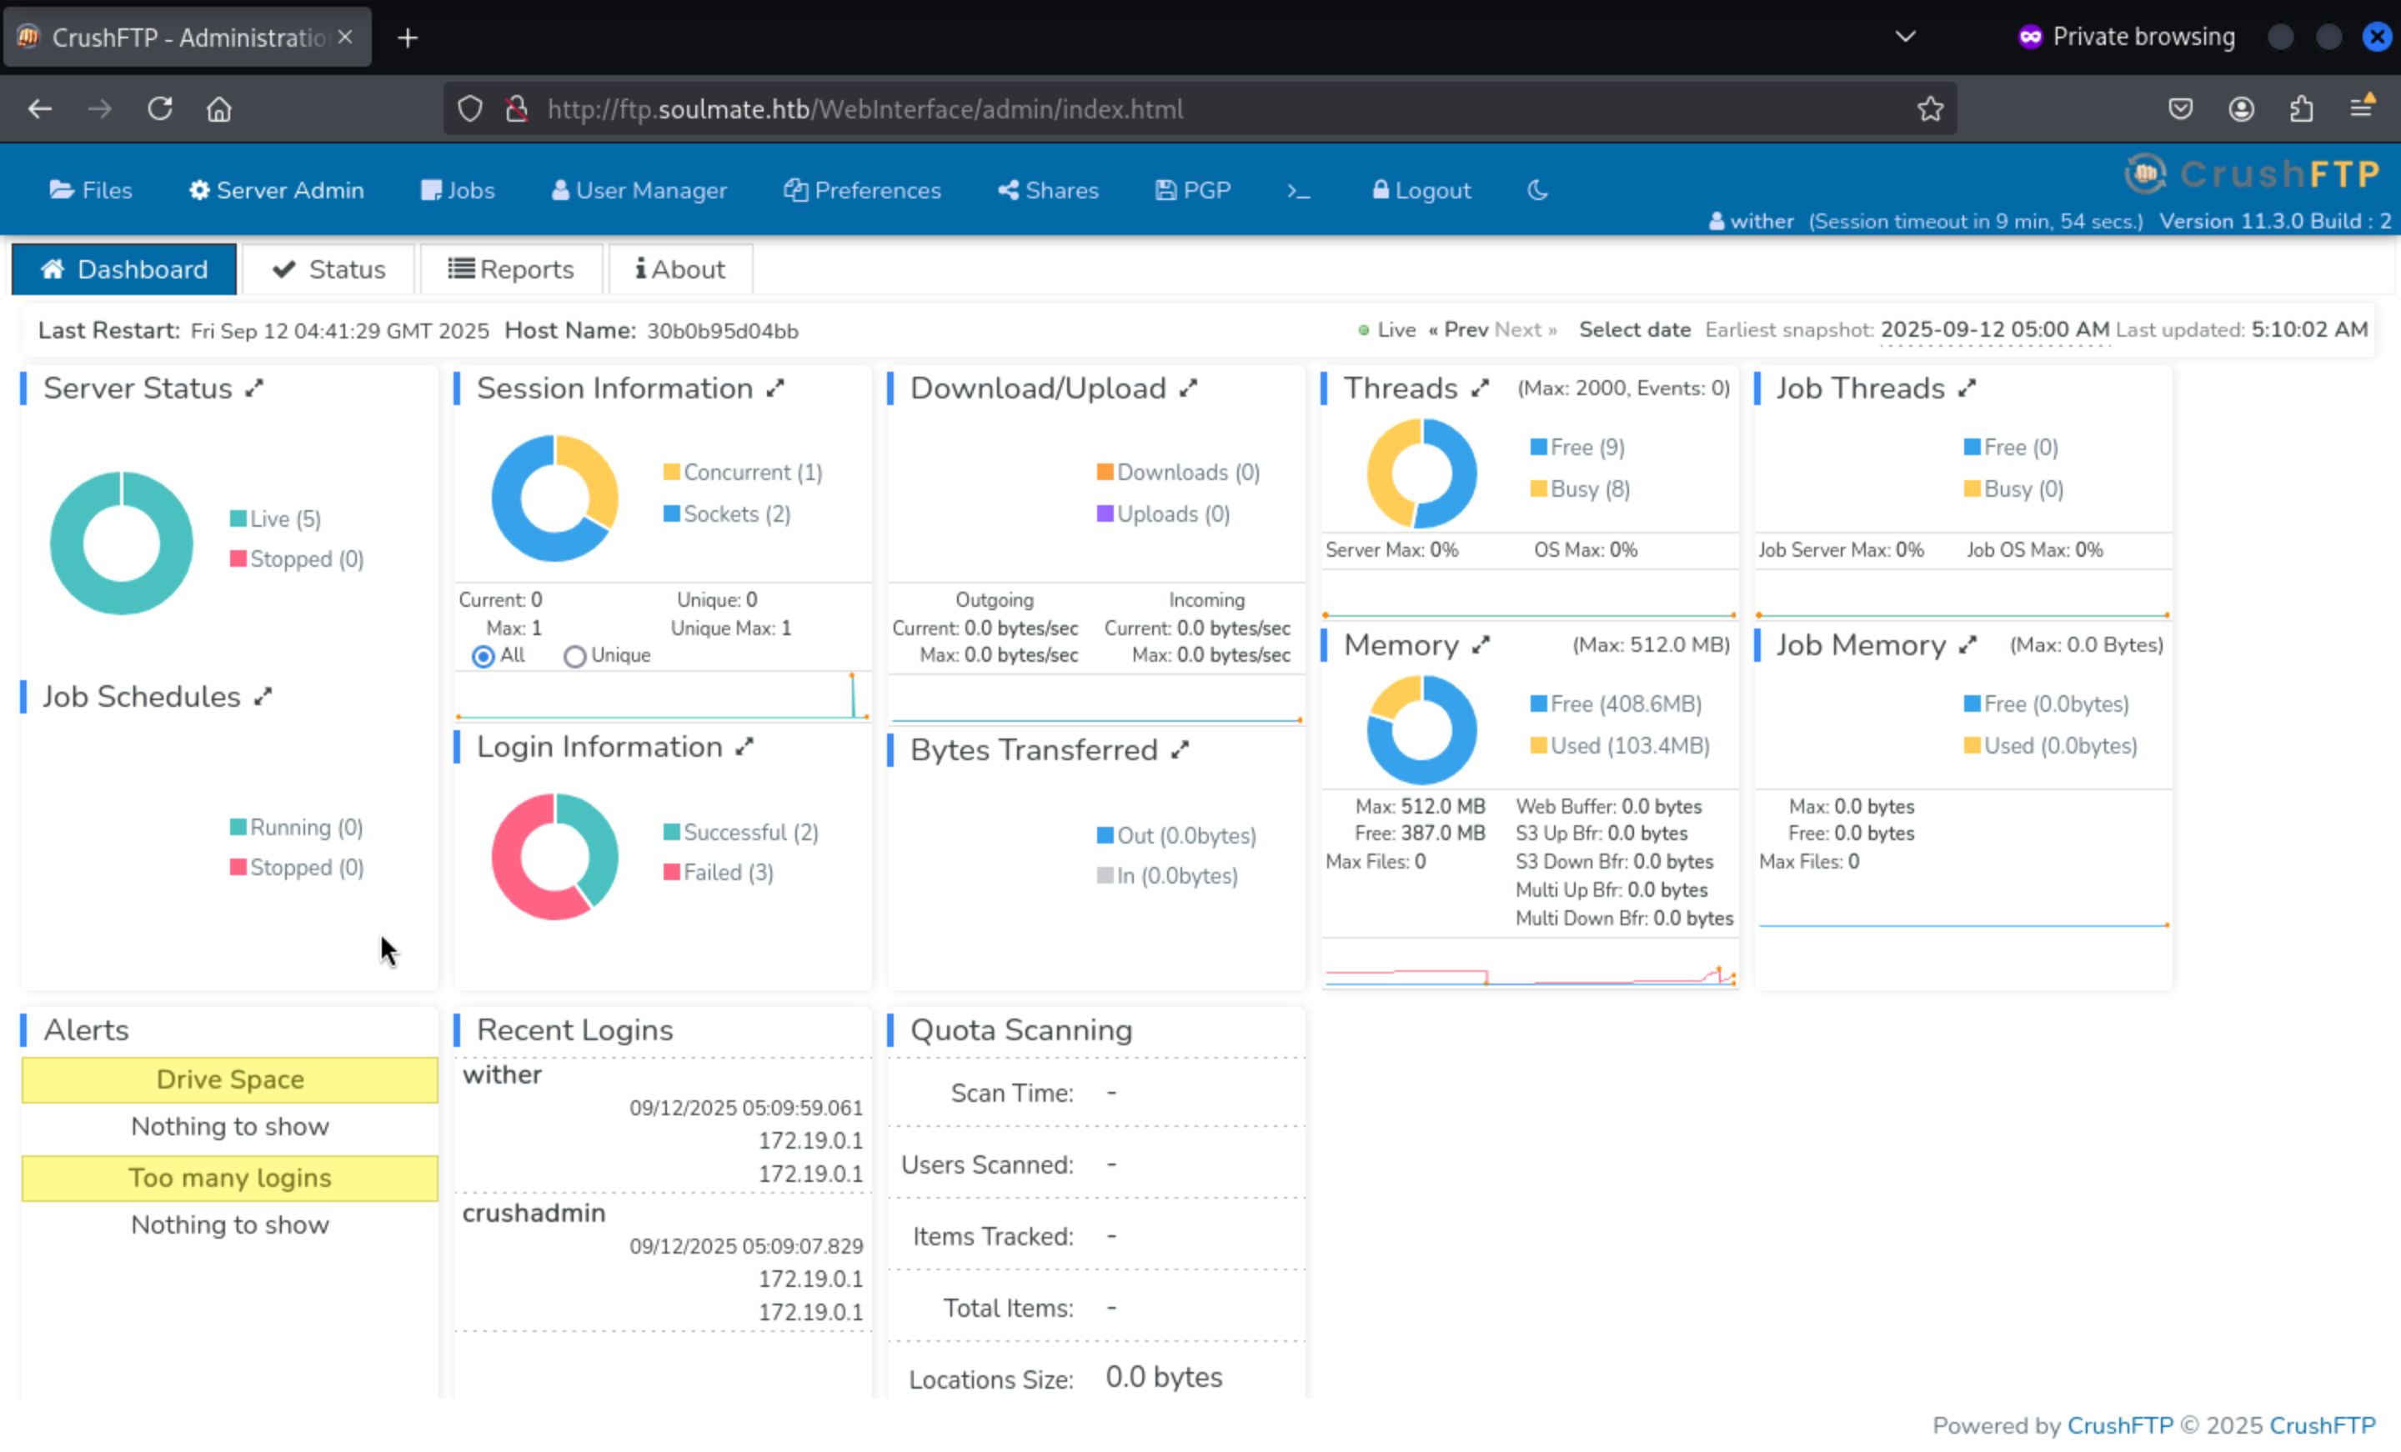Open the command terminal prompt icon
The image size is (2401, 1452).
(1298, 190)
